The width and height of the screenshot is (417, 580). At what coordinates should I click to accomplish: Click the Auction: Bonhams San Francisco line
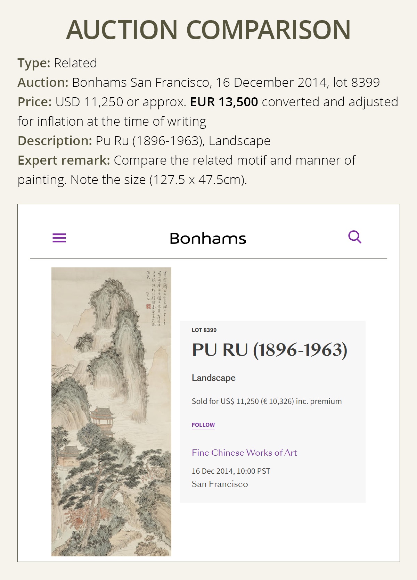point(198,83)
